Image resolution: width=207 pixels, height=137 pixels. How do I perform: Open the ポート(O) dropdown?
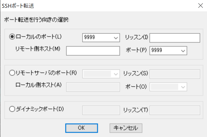pyautogui.click(x=168, y=87)
